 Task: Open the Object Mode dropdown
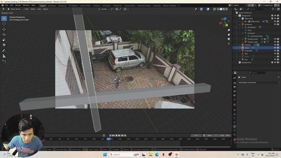(x=15, y=9)
